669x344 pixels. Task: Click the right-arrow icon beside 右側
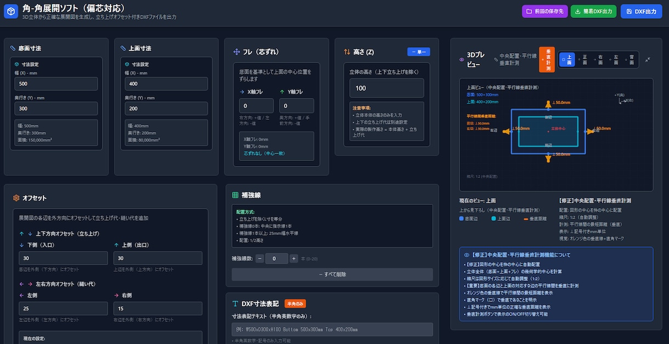coord(116,295)
